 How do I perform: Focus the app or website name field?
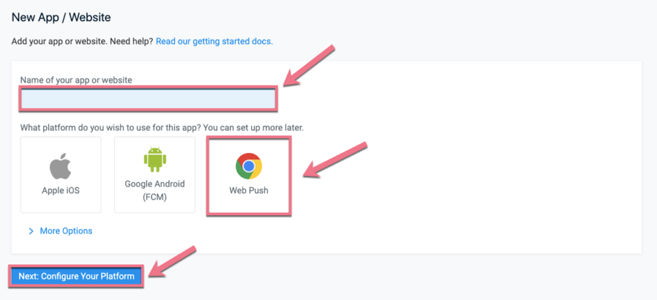148,99
